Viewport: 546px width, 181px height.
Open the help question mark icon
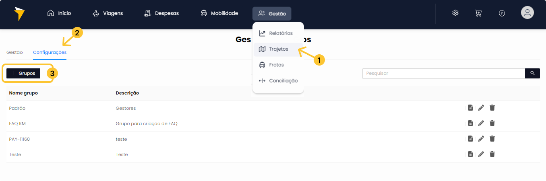[502, 13]
